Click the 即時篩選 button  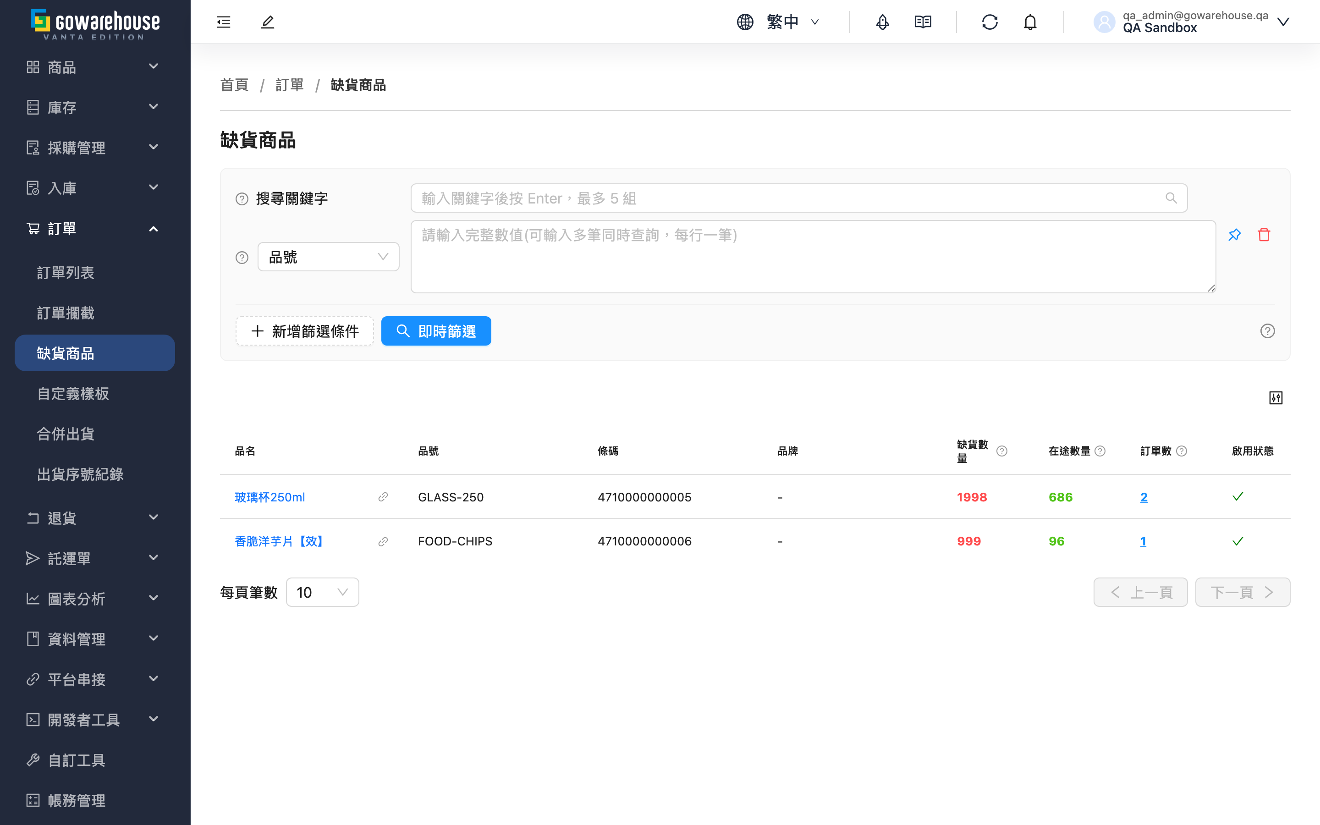pos(436,330)
